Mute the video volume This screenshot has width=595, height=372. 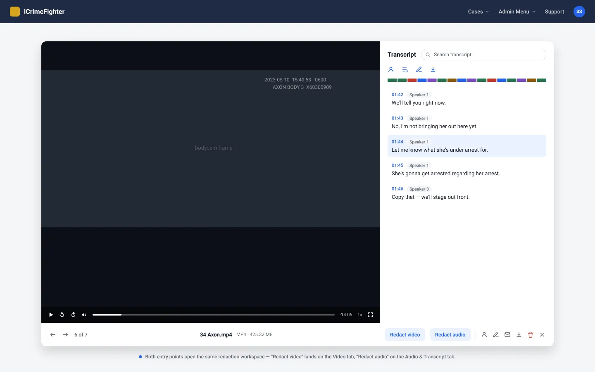pyautogui.click(x=84, y=315)
